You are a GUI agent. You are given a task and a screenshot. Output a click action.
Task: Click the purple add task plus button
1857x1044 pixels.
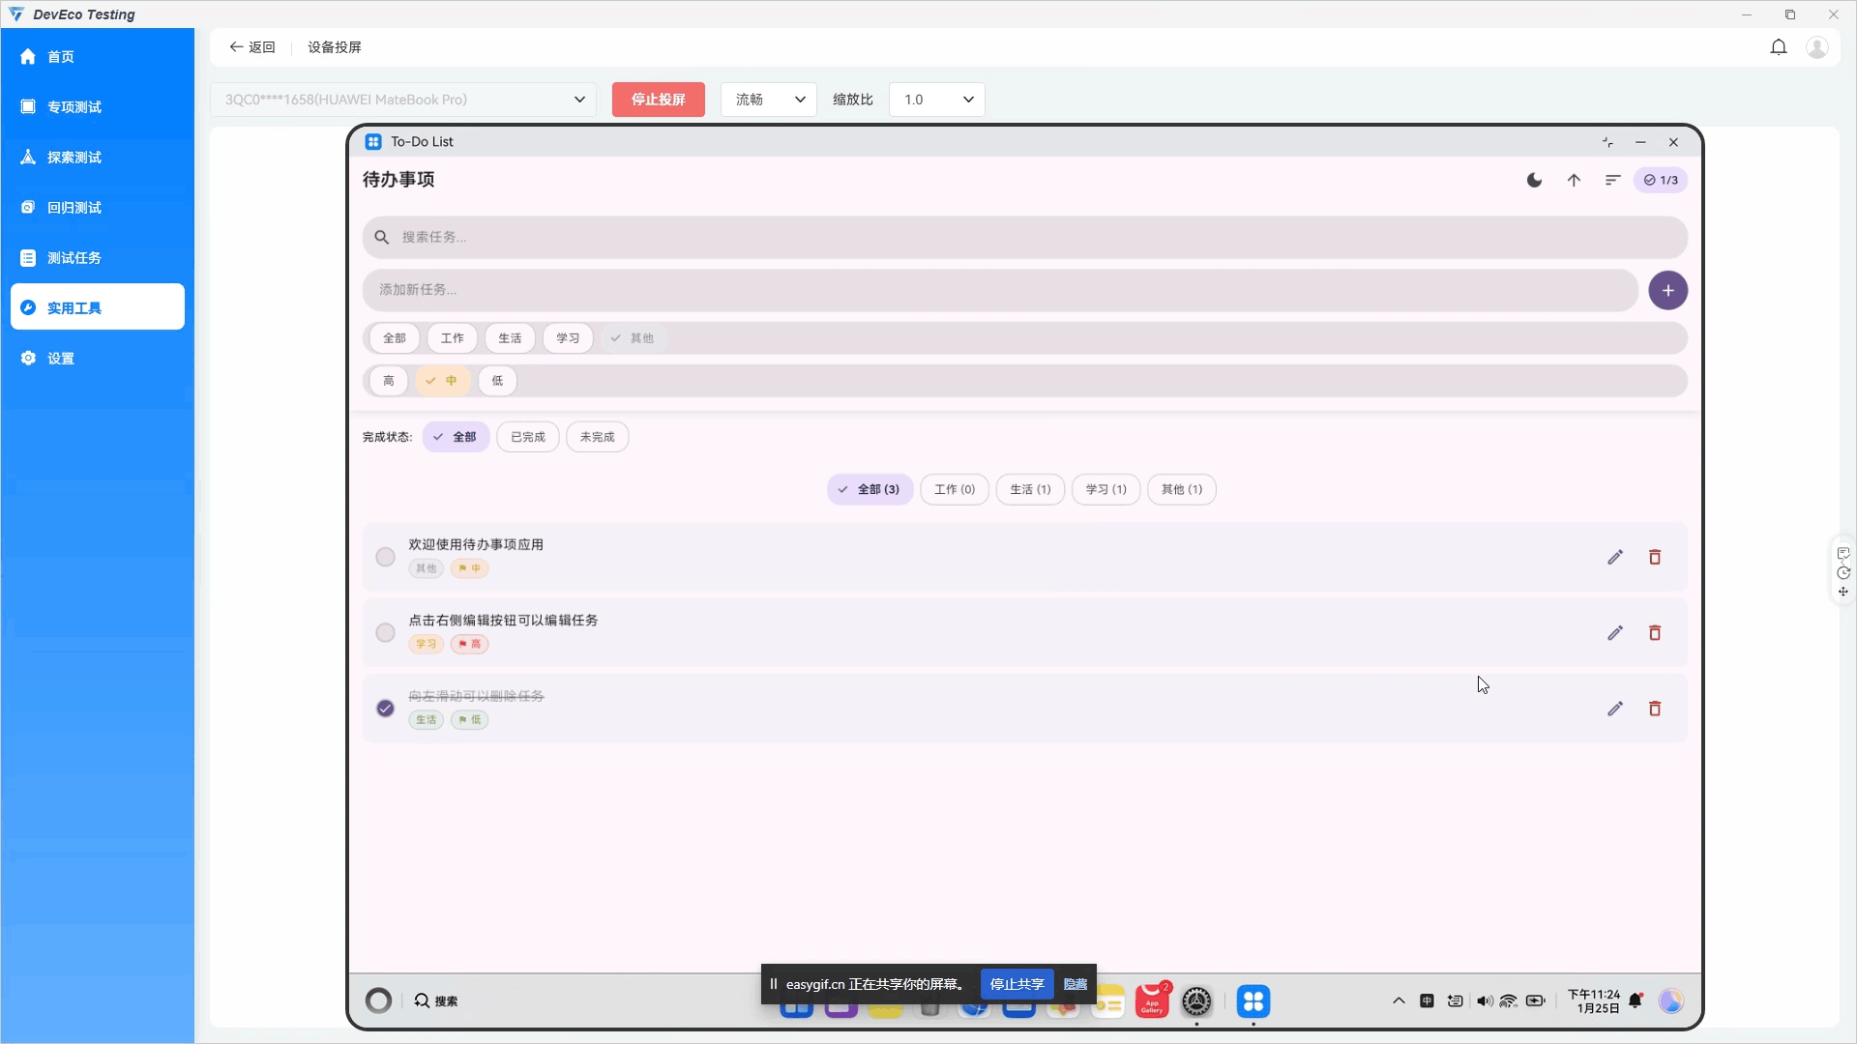coord(1667,290)
